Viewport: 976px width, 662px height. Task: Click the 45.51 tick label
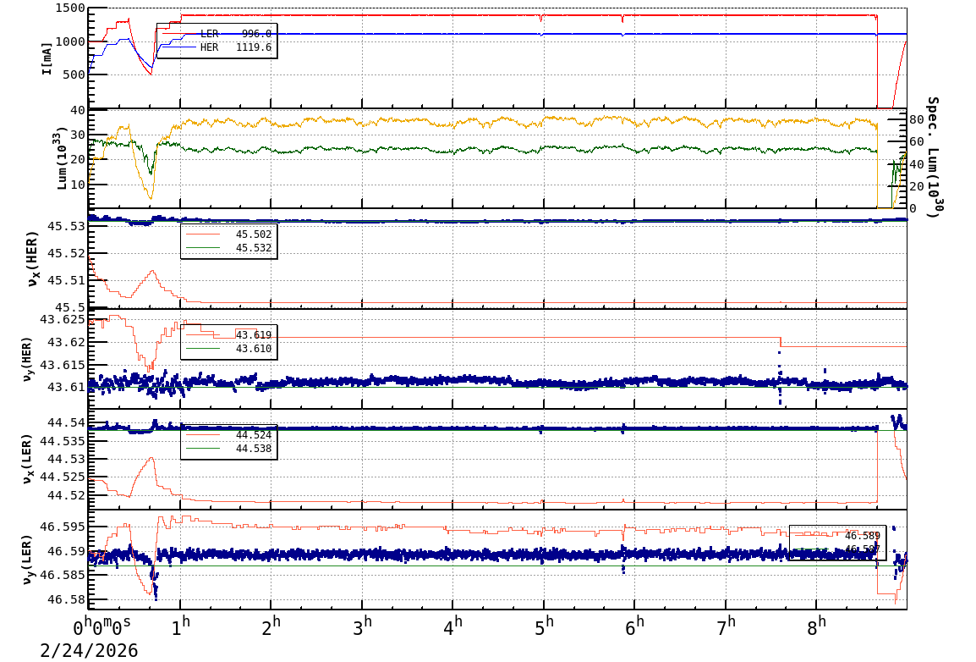click(67, 281)
